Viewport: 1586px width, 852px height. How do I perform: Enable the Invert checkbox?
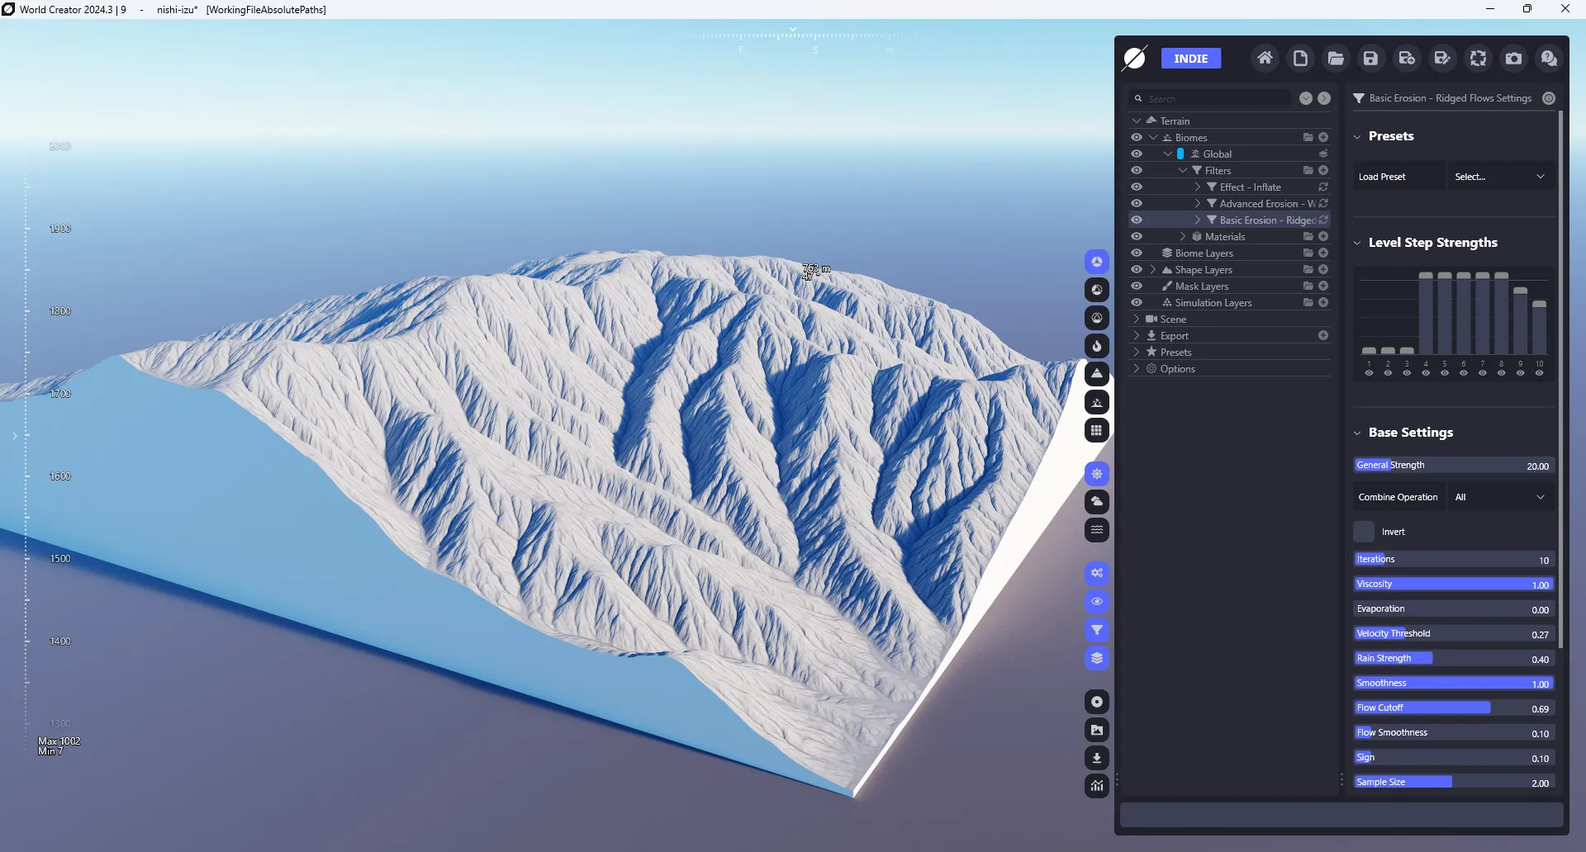pos(1364,532)
